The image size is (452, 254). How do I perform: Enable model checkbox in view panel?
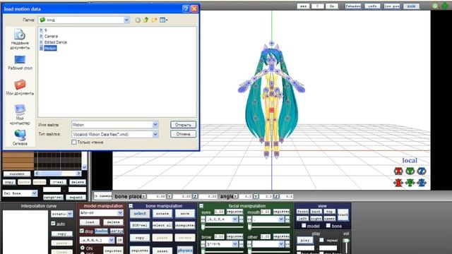304,226
